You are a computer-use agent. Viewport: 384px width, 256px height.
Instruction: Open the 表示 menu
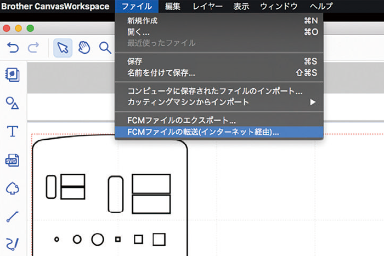241,7
